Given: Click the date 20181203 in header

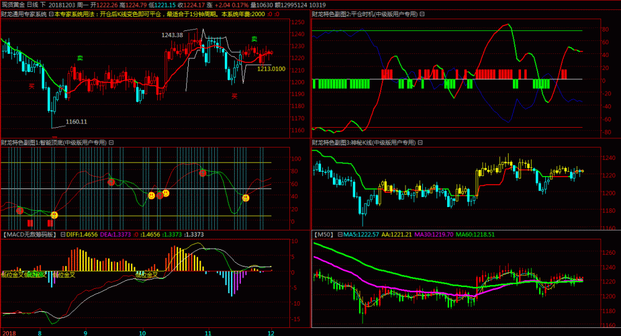Looking at the screenshot, I should (x=61, y=5).
